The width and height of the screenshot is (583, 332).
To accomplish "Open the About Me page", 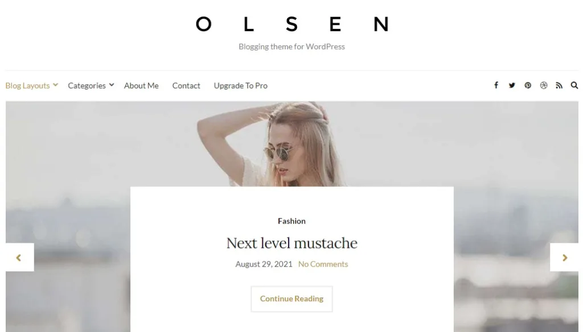I will click(x=141, y=86).
